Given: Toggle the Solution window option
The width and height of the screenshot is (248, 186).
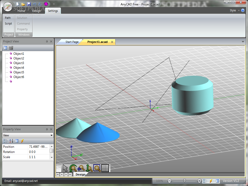Looking at the screenshot, I should pyautogui.click(x=22, y=18).
